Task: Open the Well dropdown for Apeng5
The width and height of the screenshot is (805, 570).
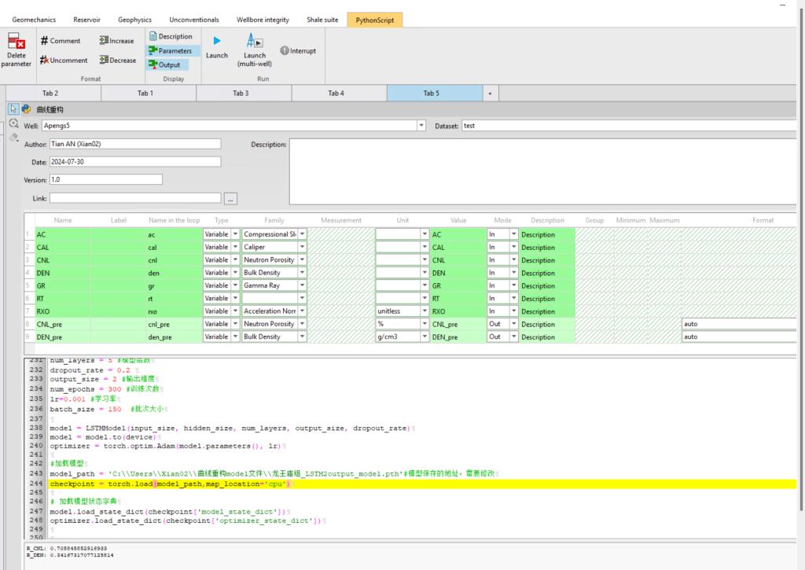Action: [x=421, y=125]
